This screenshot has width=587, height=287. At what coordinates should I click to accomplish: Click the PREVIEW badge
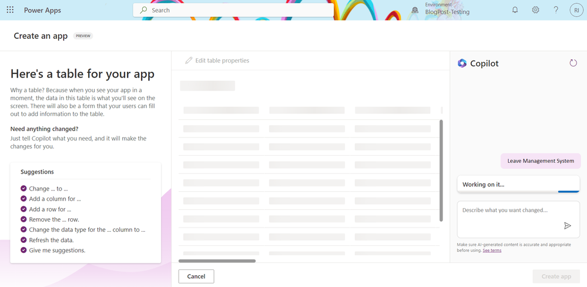click(83, 36)
